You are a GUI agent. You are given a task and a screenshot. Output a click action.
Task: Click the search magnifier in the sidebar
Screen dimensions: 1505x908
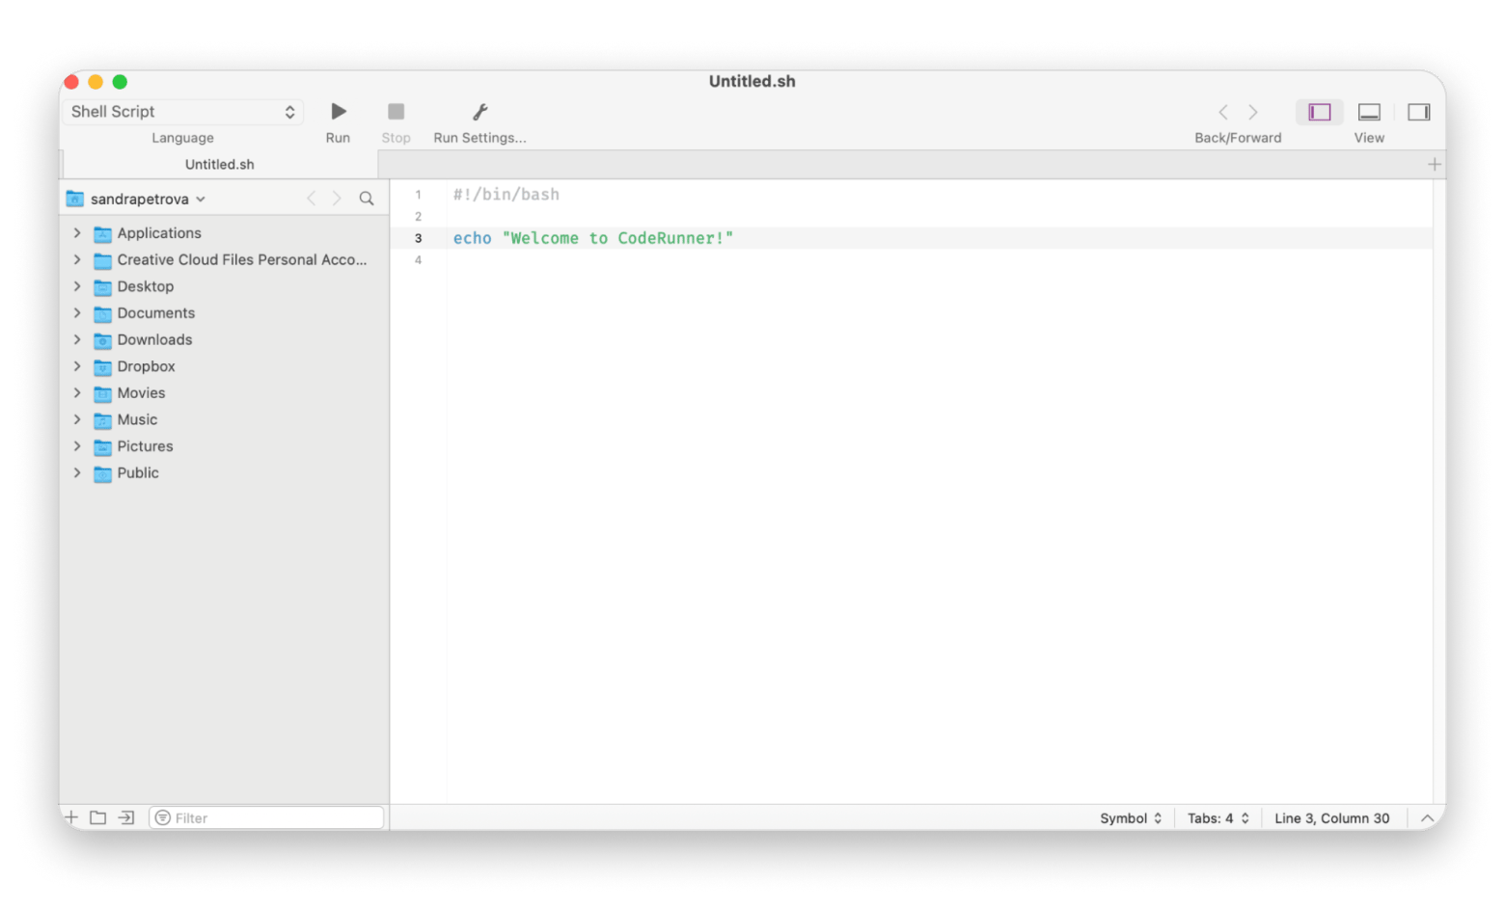(x=367, y=199)
